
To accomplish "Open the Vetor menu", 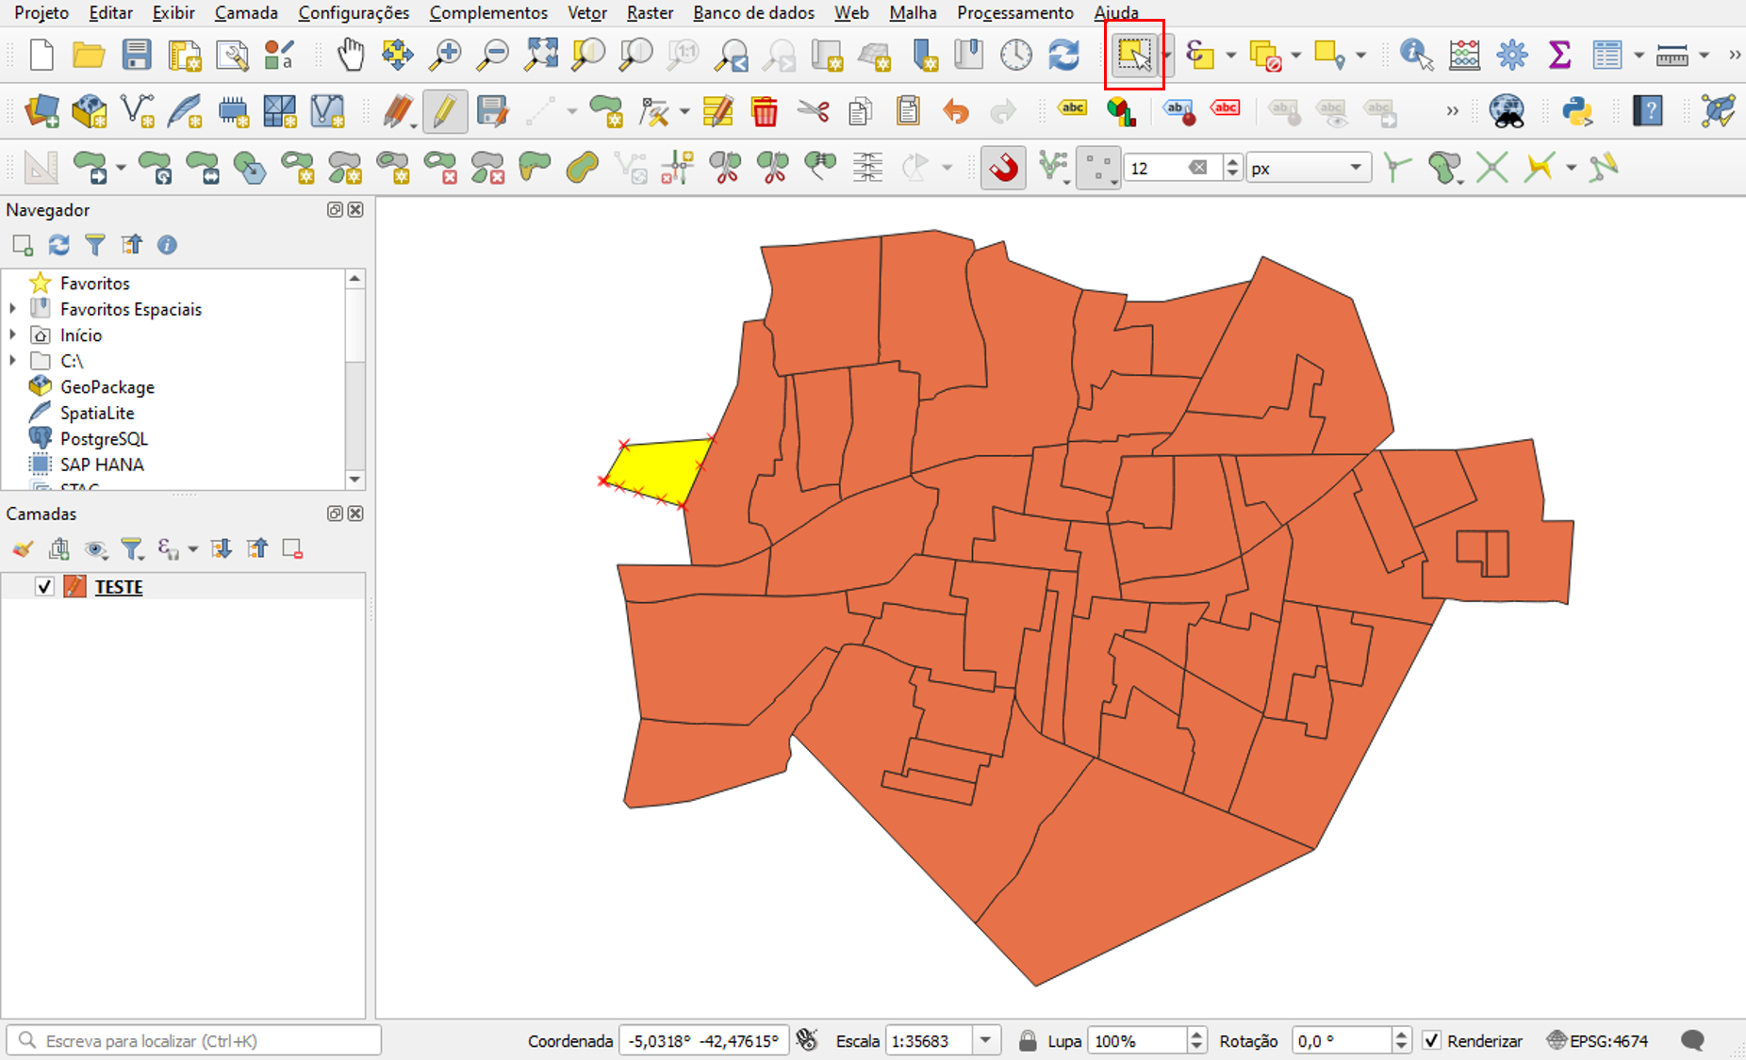I will (586, 13).
